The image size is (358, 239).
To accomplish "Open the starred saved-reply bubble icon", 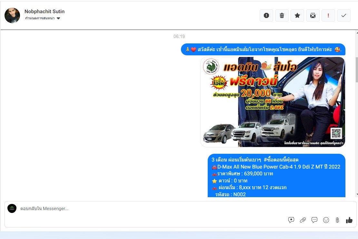I will click(291, 220).
